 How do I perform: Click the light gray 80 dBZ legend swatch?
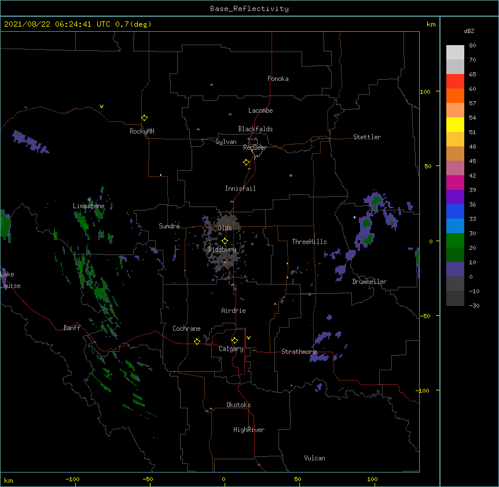click(455, 53)
